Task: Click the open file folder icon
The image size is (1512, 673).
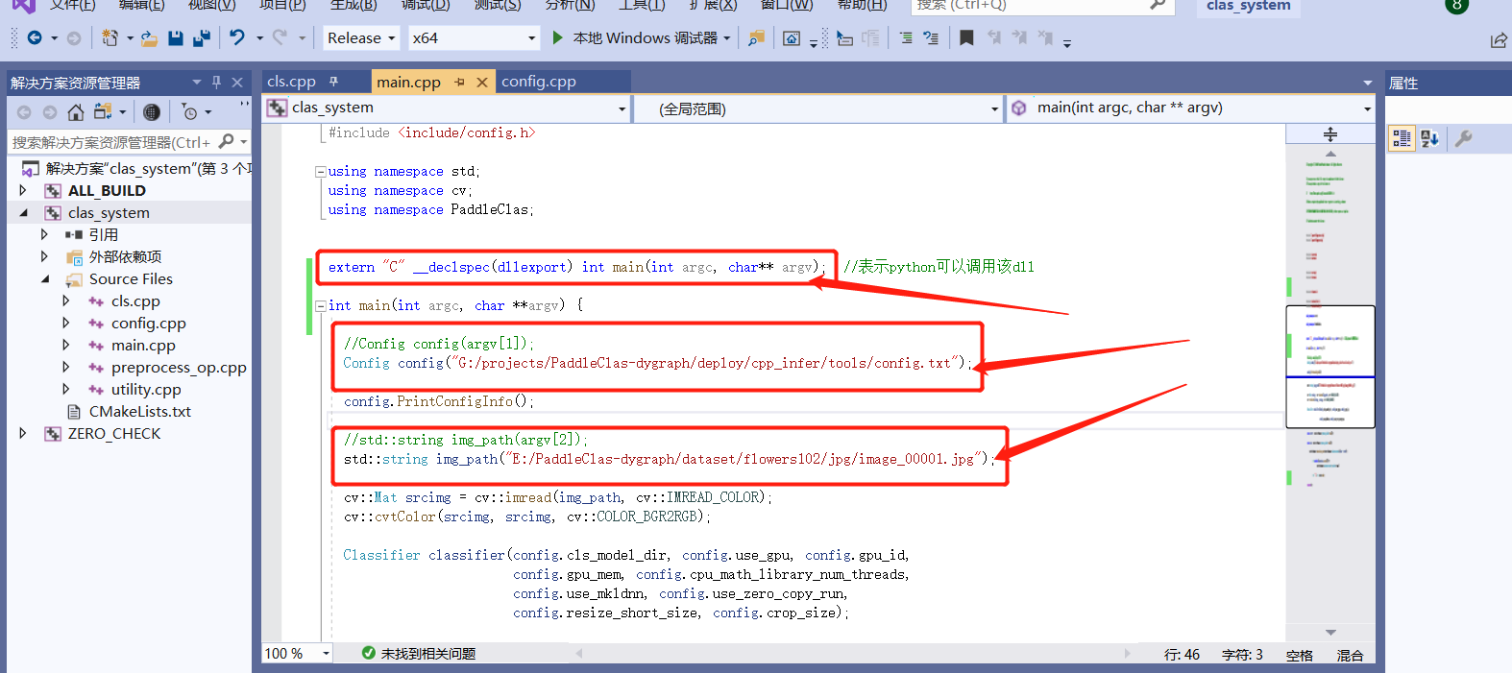Action: coord(149,38)
